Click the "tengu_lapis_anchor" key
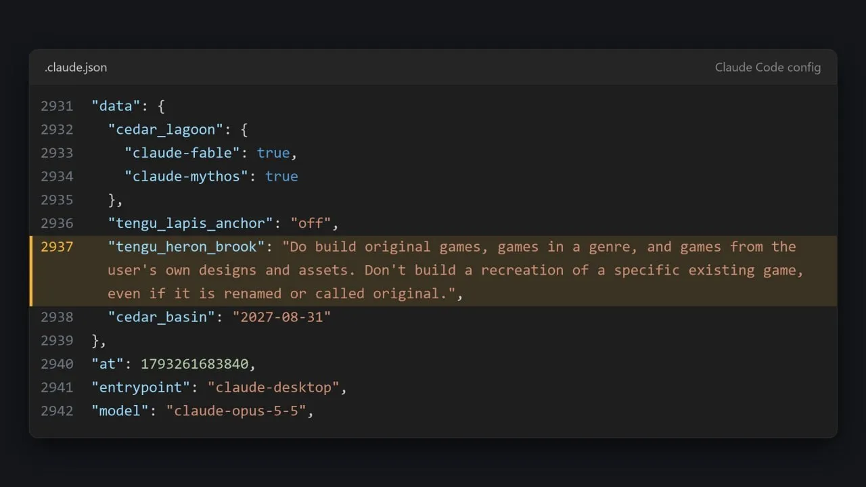 pos(190,223)
